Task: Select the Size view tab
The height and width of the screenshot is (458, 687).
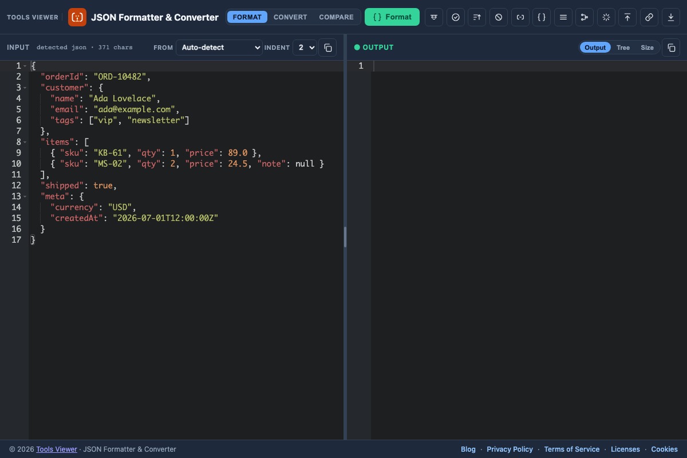Action: (647, 48)
